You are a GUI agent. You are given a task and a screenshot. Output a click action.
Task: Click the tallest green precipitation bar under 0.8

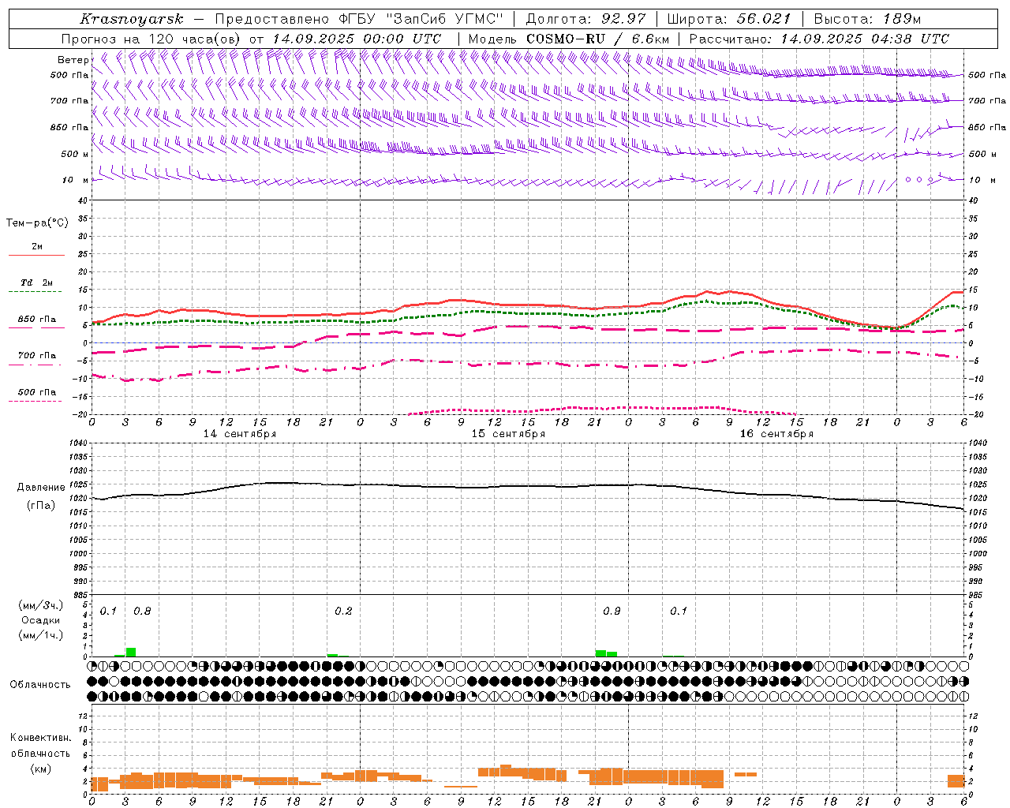[131, 652]
